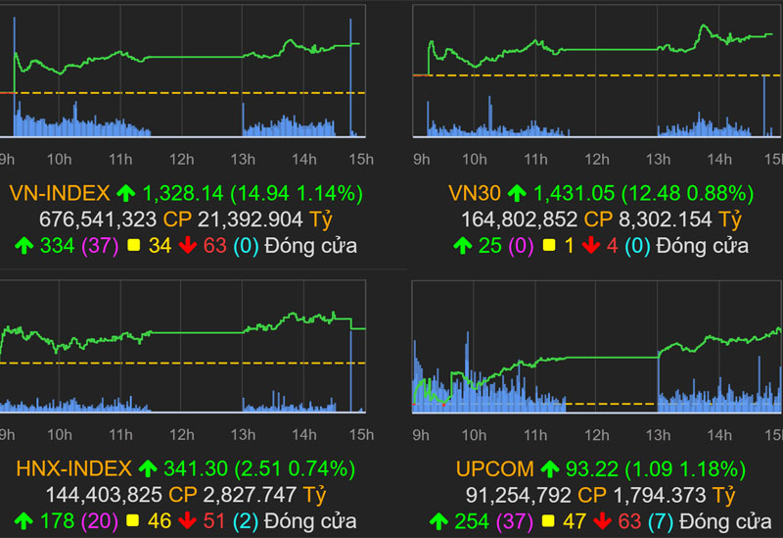Click the VN30 intraday chart
The width and height of the screenshot is (783, 538).
pyautogui.click(x=598, y=71)
